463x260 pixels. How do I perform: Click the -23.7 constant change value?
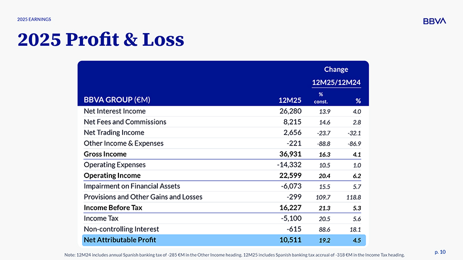pos(324,133)
